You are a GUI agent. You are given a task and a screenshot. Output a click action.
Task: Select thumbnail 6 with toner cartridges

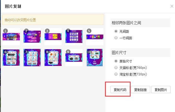coord(11,58)
